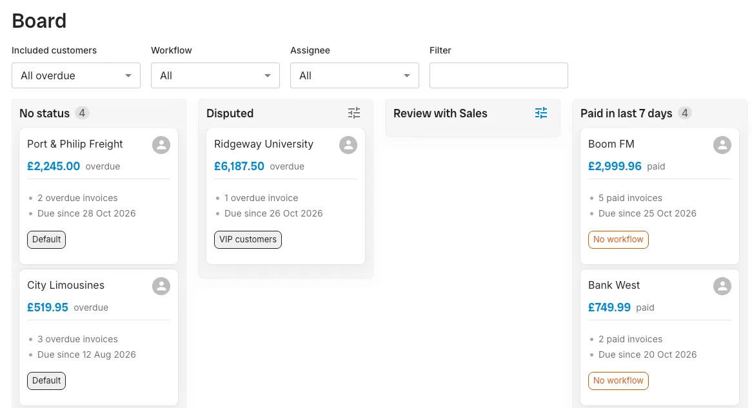Focus the Filter text field
Image resolution: width=752 pixels, height=408 pixels.
[x=499, y=75]
